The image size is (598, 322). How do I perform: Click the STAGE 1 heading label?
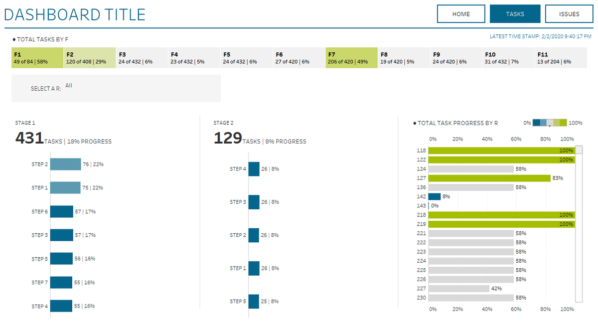(25, 123)
